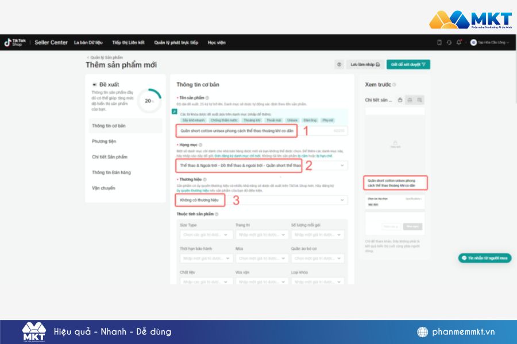
Task: Add the Chống thấm nước keyword tag
Action: 224,120
